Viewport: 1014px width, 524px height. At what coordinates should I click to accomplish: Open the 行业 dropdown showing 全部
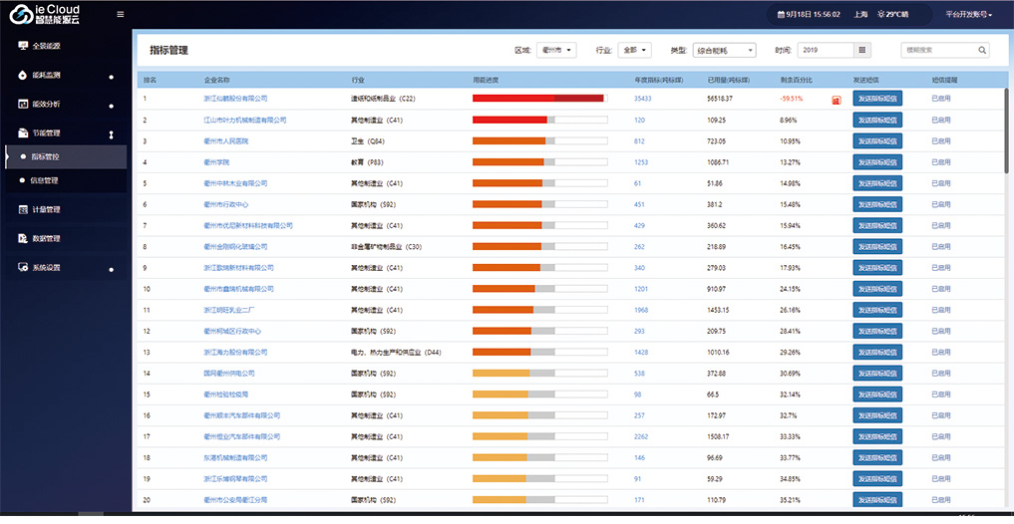pos(635,50)
